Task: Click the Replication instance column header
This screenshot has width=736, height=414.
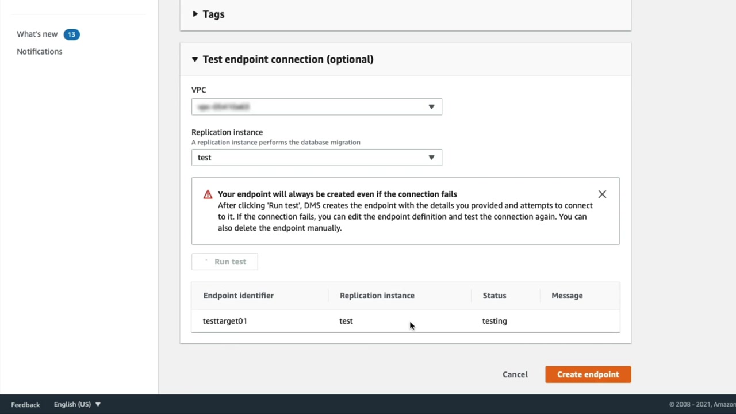Action: (x=377, y=296)
